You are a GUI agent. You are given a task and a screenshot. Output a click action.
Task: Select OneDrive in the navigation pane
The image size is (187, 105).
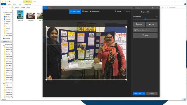[x=6, y=38]
